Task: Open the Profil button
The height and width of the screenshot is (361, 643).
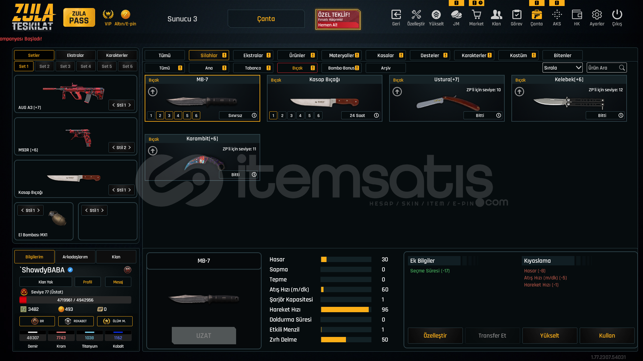Action: click(87, 282)
